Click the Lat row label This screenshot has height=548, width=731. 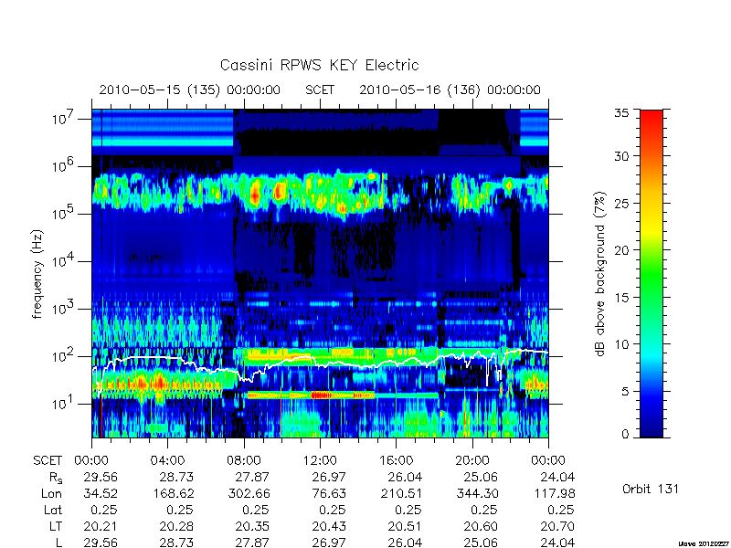53,510
